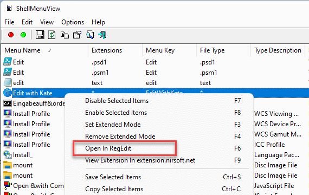
Task: Click the monitor icon of the WCS Viewing row
Action: click(x=8, y=113)
